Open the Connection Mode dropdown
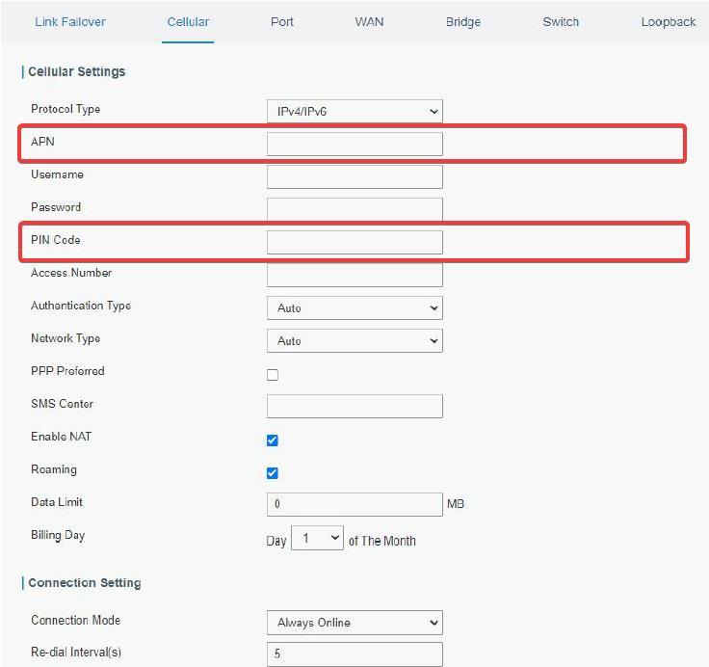 (354, 623)
